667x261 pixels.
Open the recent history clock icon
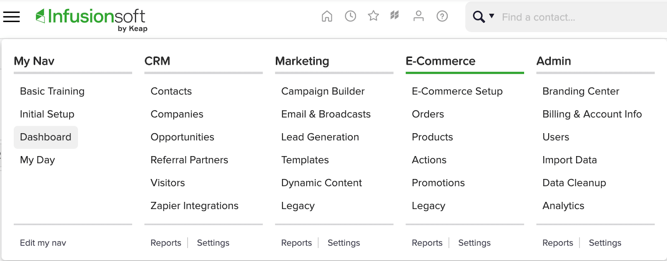pos(350,16)
